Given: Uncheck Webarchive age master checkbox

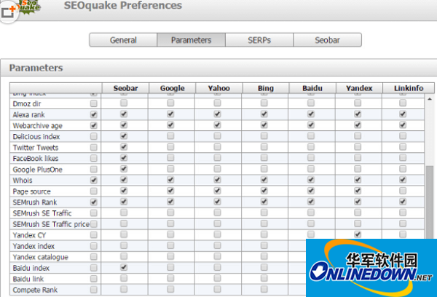Looking at the screenshot, I should [x=94, y=125].
